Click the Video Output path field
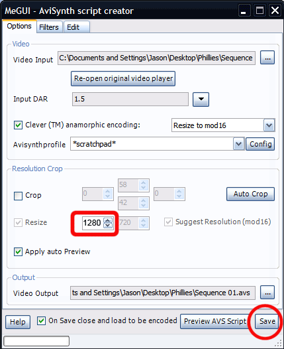The height and width of the screenshot is (349, 284). coord(163,293)
